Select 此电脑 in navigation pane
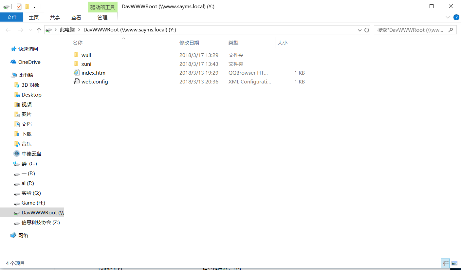 (x=26, y=75)
